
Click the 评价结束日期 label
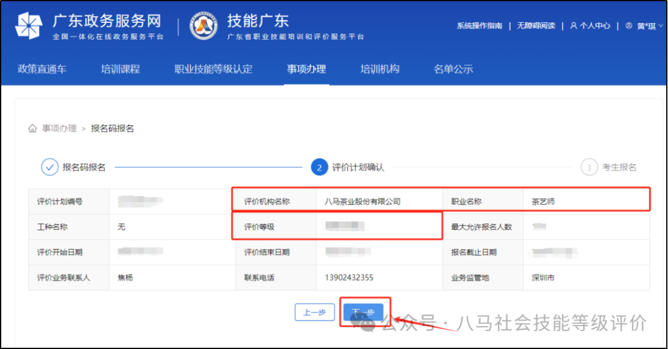pyautogui.click(x=267, y=252)
